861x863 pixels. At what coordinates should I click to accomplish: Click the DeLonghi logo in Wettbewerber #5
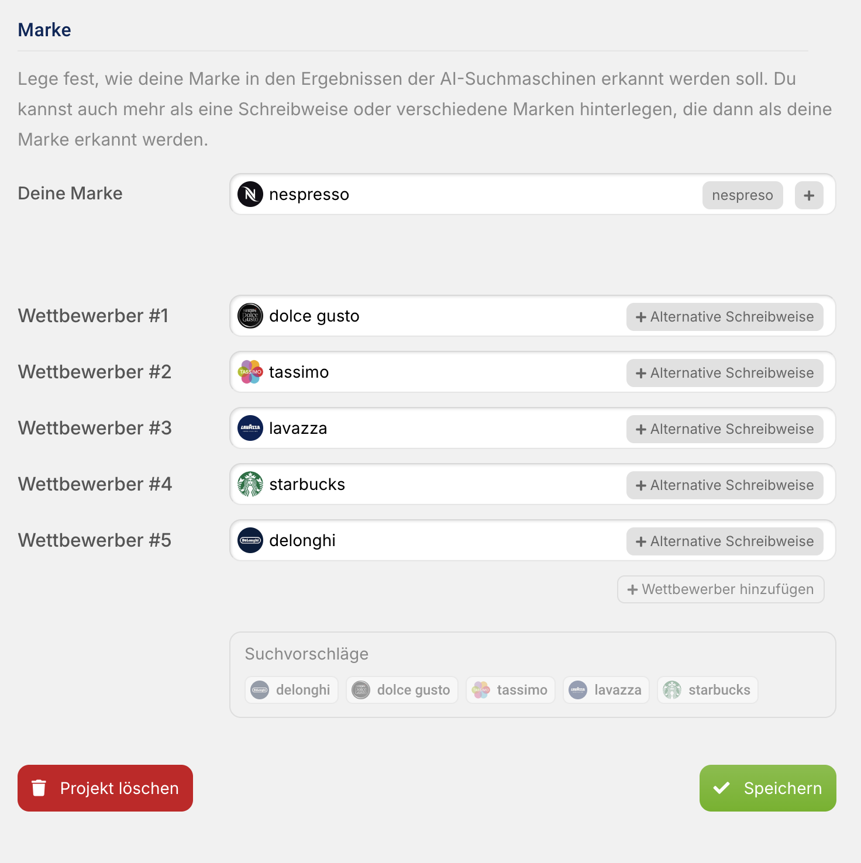[x=250, y=541]
